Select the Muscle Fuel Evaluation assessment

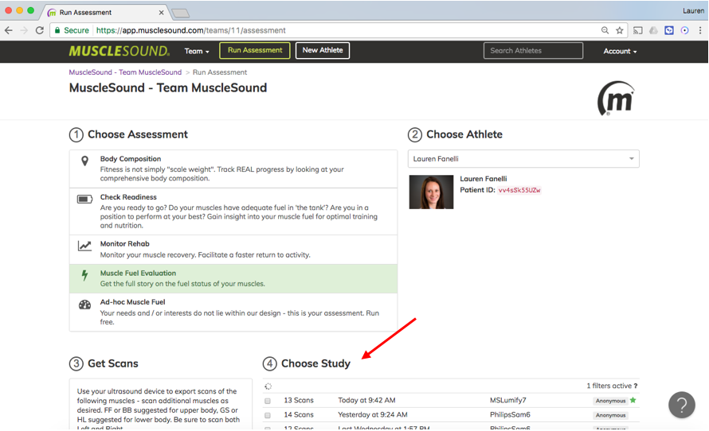[x=233, y=278]
